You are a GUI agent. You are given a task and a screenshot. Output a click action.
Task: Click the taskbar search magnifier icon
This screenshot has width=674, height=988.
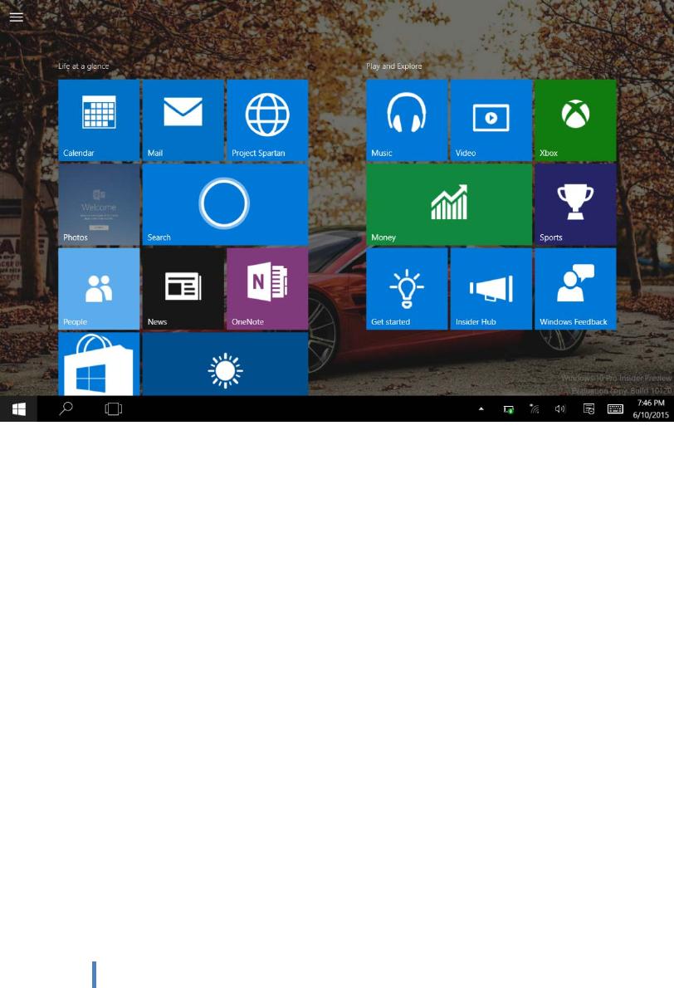(x=66, y=409)
